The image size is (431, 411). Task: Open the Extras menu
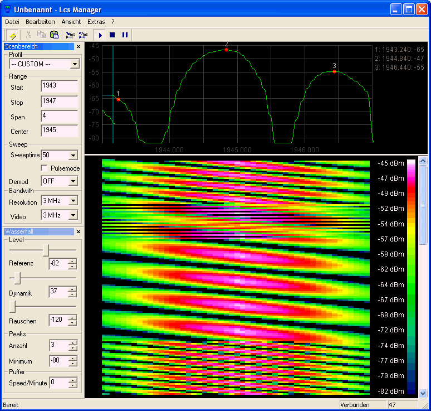(x=96, y=22)
